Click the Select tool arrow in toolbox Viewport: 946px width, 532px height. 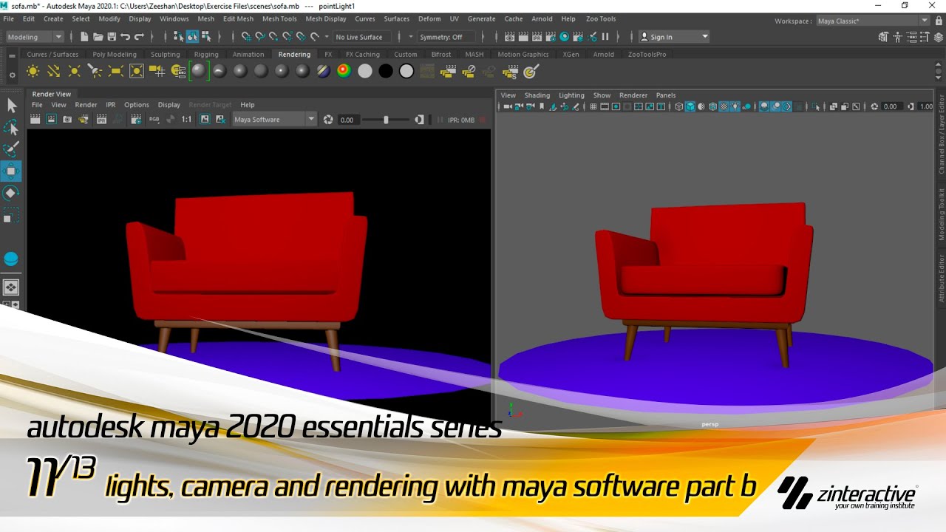pyautogui.click(x=11, y=106)
